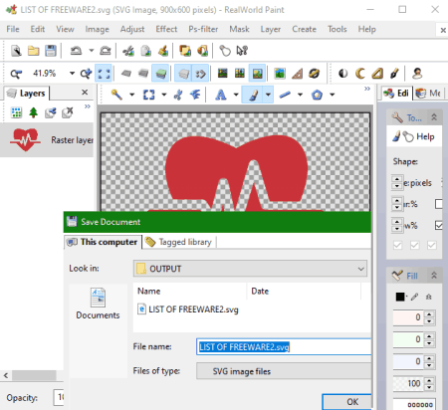Viewport: 448px width, 410px height.
Task: Select the line drawing tool
Action: [285, 95]
